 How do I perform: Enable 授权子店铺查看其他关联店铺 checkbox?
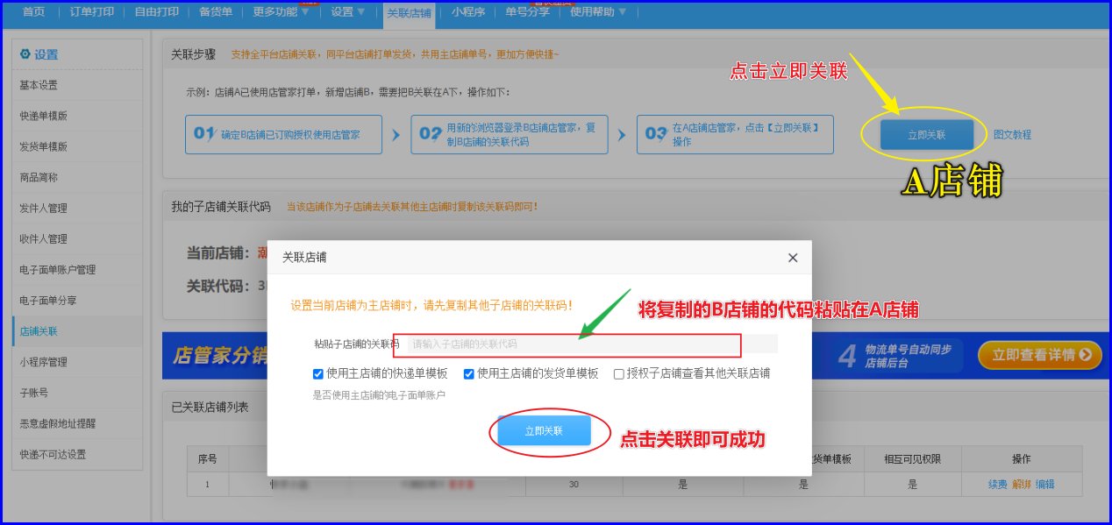click(x=619, y=373)
